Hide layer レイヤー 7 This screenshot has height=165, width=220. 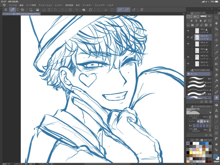pyautogui.click(x=188, y=44)
